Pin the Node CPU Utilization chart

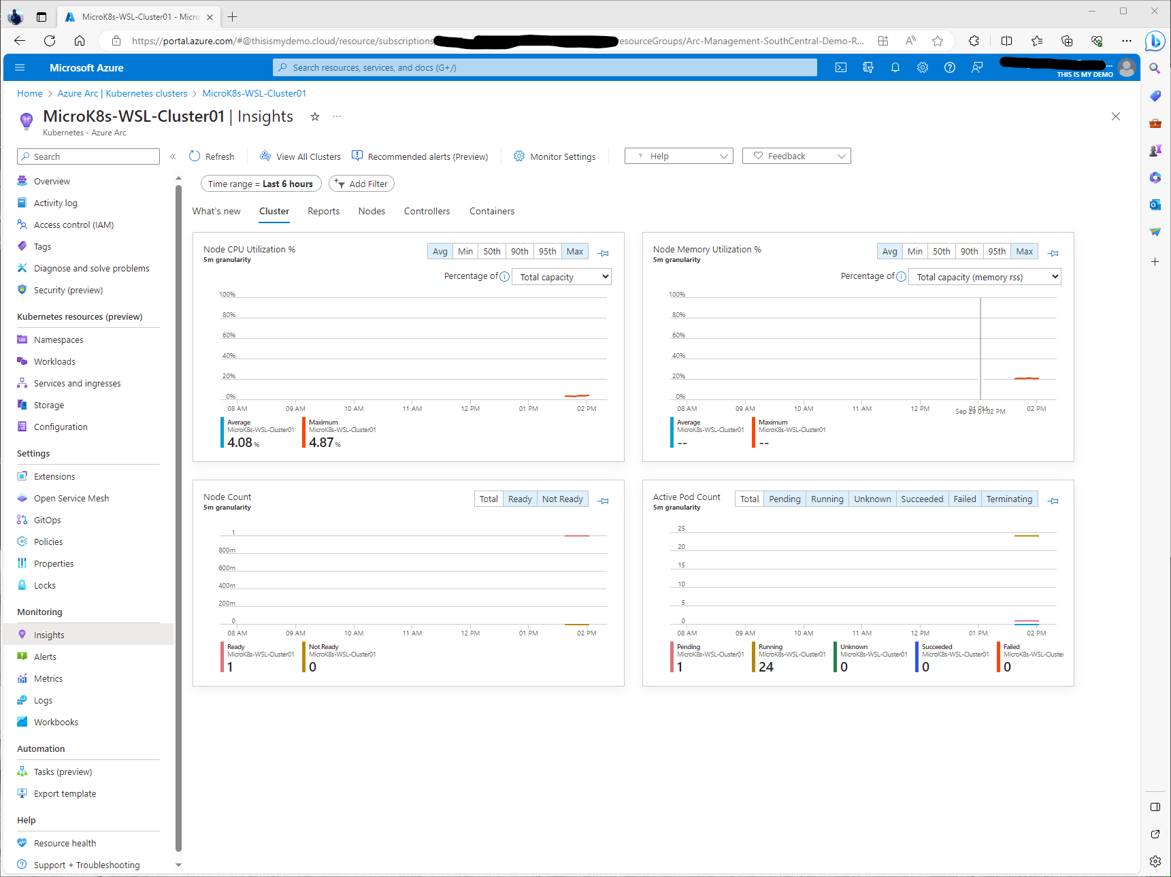pos(604,253)
